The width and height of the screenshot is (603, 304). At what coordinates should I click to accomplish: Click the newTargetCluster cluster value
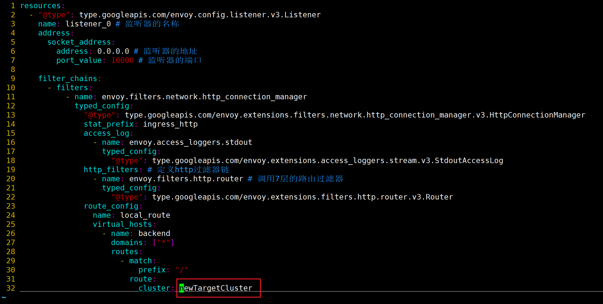point(216,288)
